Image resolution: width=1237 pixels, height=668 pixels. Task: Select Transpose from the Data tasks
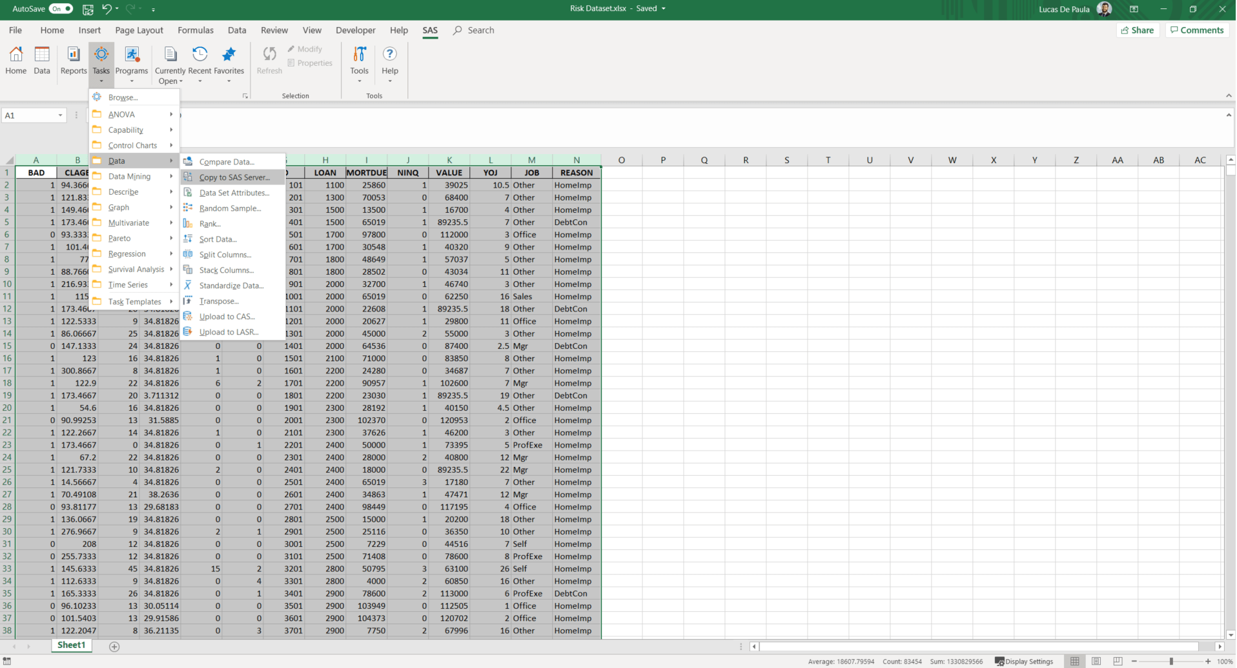(x=218, y=300)
